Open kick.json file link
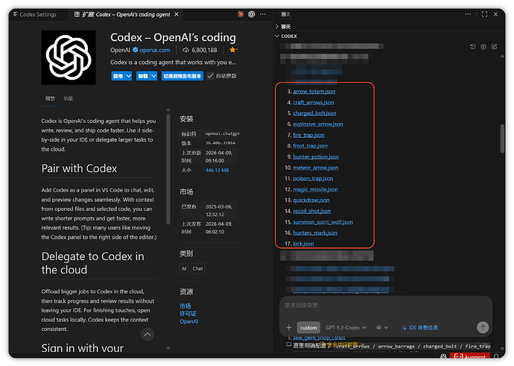 pyautogui.click(x=303, y=244)
